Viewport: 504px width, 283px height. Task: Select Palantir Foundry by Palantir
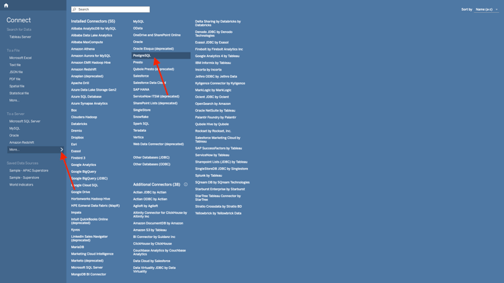click(216, 118)
